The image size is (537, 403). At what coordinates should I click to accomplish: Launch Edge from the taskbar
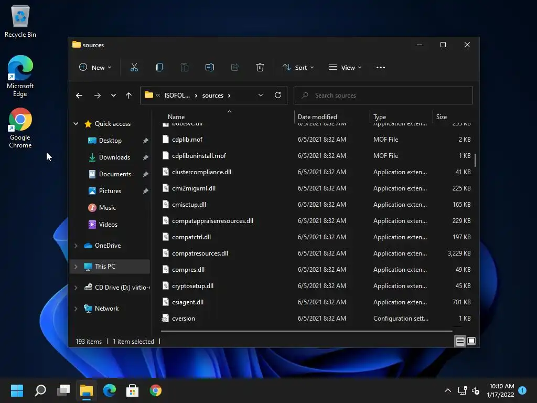[109, 390]
